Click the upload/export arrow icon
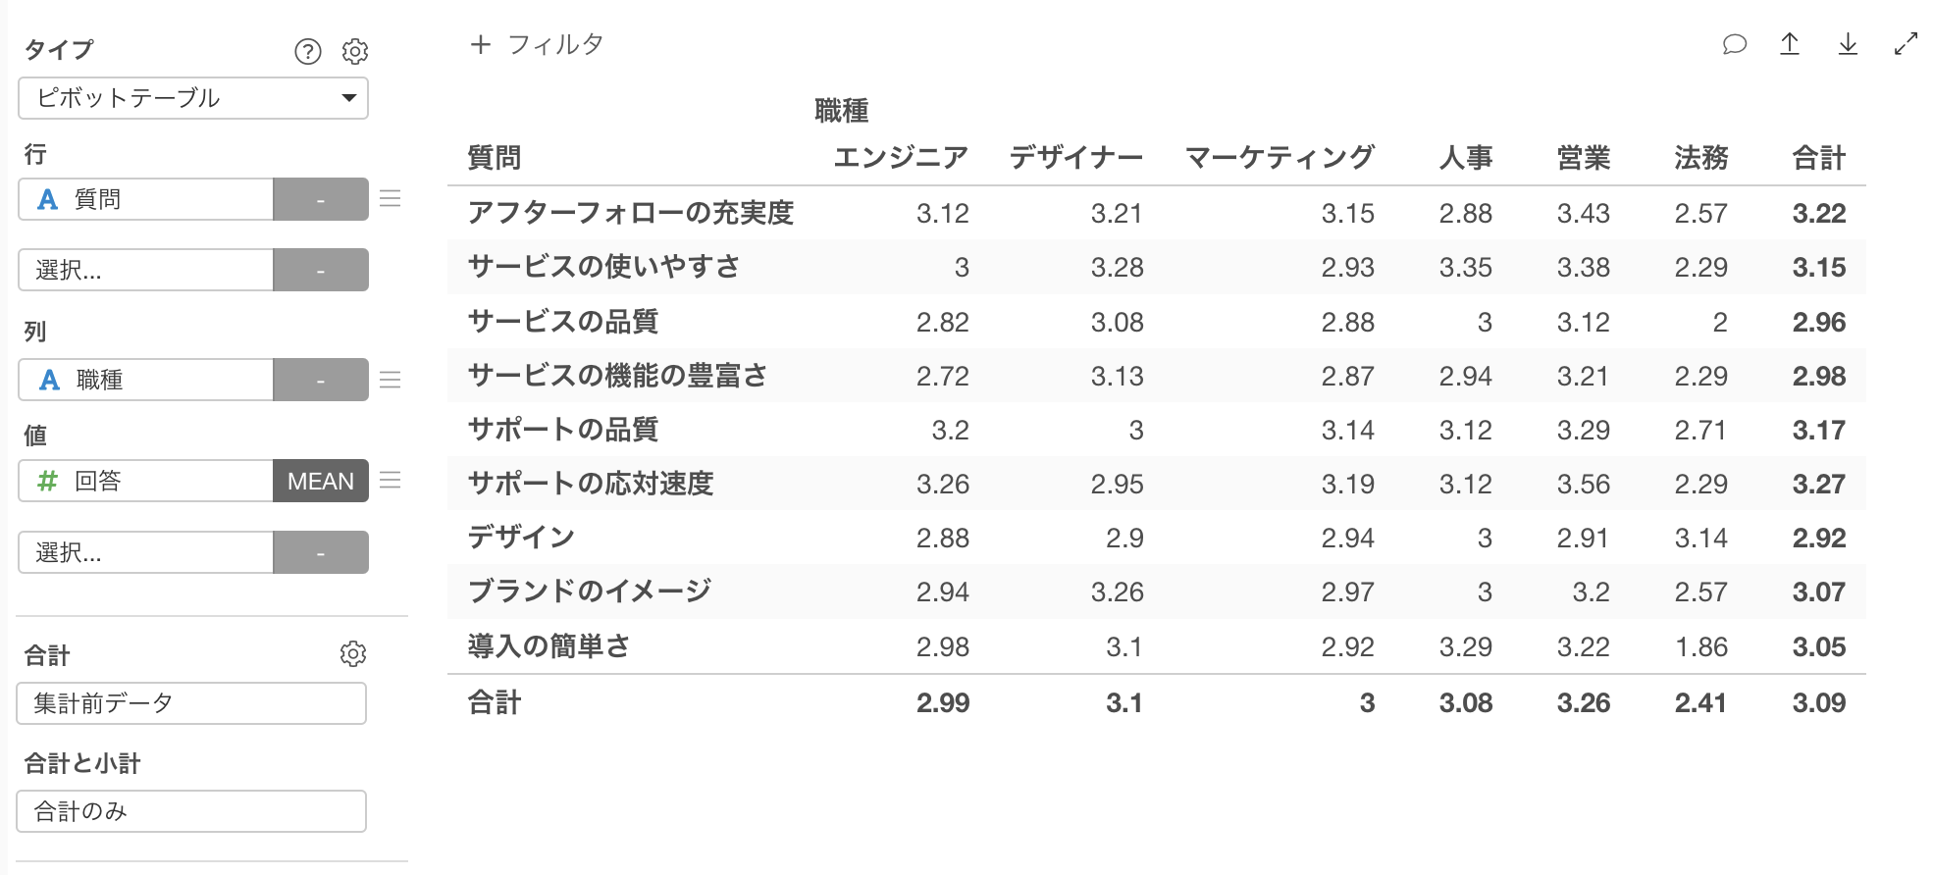 (1790, 44)
